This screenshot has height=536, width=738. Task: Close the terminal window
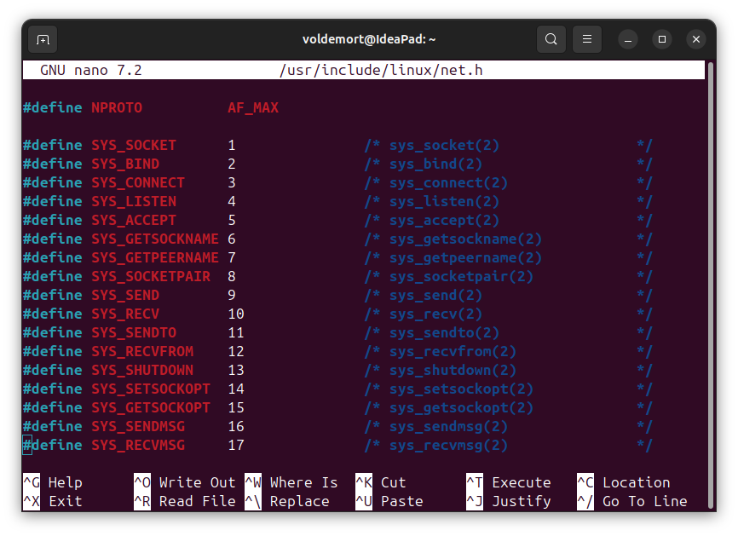(x=696, y=39)
